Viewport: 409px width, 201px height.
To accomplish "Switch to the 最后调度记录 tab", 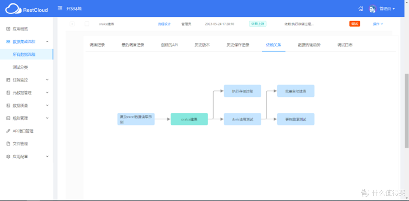I will pos(133,45).
